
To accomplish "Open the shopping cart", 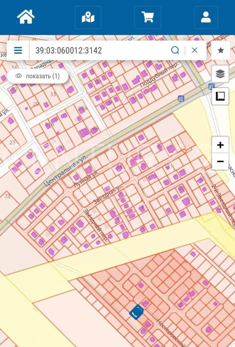I will click(148, 17).
